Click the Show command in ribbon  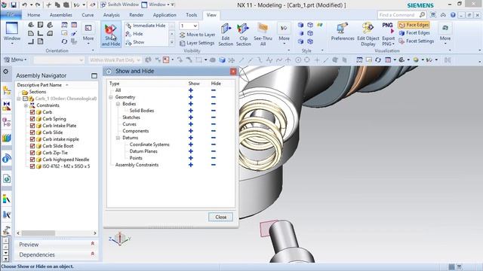pyautogui.click(x=135, y=42)
